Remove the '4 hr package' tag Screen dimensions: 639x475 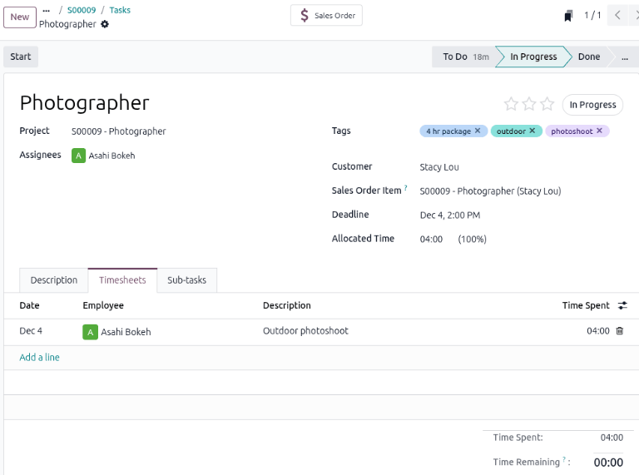coord(478,131)
